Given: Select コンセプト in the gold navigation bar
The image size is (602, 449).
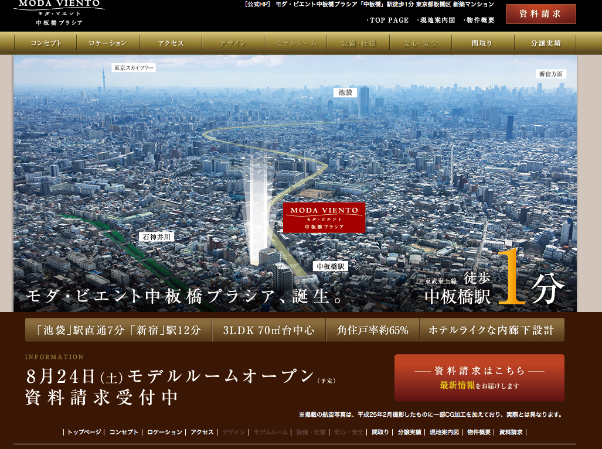Looking at the screenshot, I should click(x=46, y=43).
